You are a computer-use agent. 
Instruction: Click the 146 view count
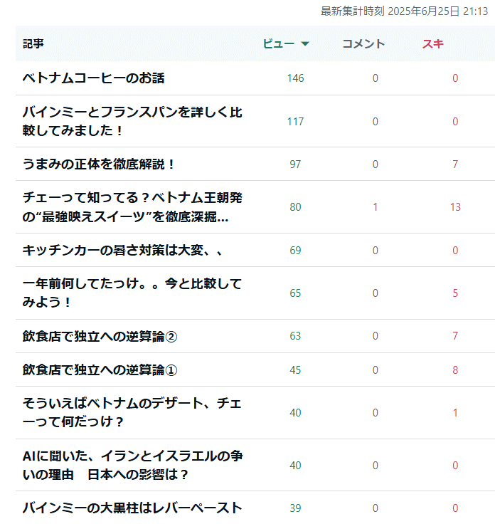point(295,78)
